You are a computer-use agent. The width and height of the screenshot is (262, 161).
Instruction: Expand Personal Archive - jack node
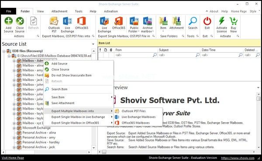14,148
